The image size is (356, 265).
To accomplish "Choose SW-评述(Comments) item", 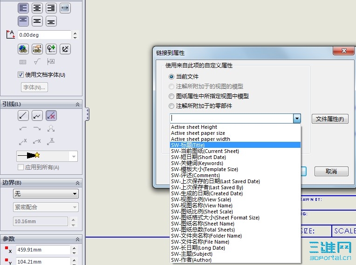I will (235, 175).
